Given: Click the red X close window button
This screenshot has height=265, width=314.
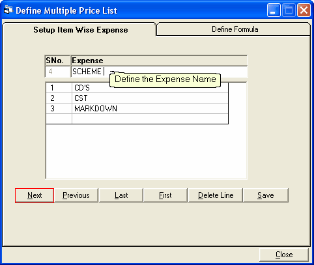Looking at the screenshot, I should pos(304,10).
